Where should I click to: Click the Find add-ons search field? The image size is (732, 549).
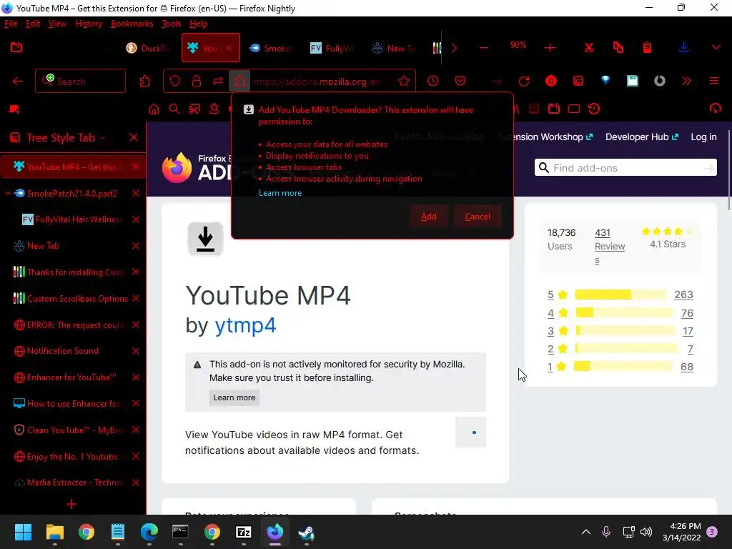pos(625,167)
